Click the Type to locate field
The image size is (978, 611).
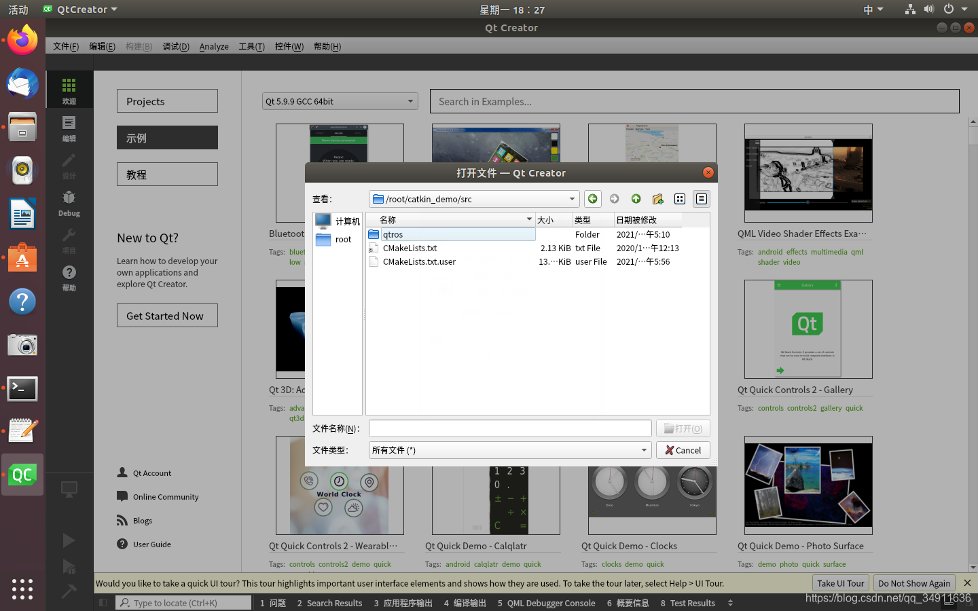[183, 603]
